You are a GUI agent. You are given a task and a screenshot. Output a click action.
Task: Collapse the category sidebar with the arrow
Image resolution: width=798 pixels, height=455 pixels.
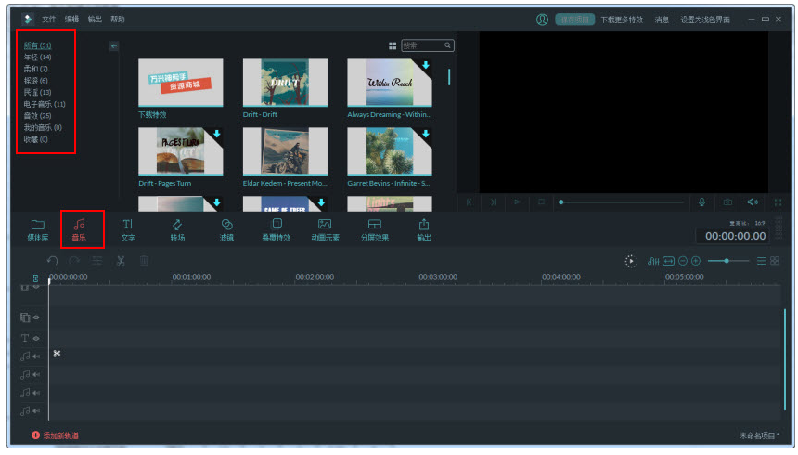tap(113, 45)
